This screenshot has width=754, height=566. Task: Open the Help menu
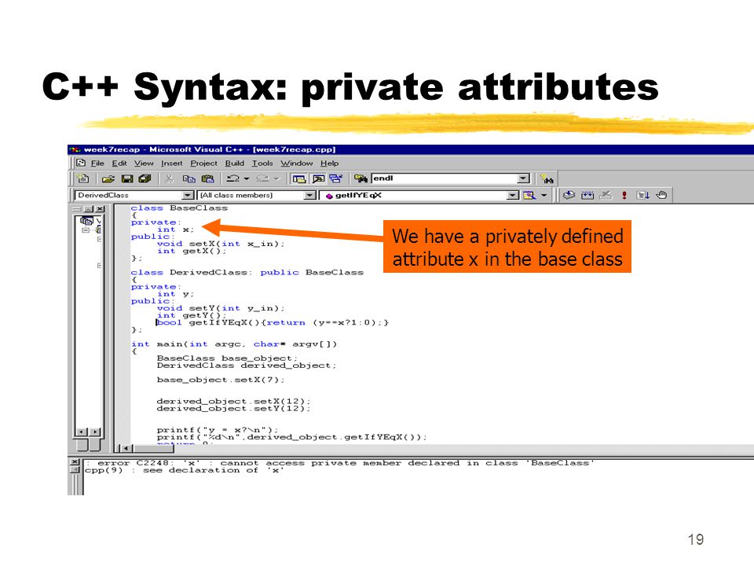pos(329,164)
